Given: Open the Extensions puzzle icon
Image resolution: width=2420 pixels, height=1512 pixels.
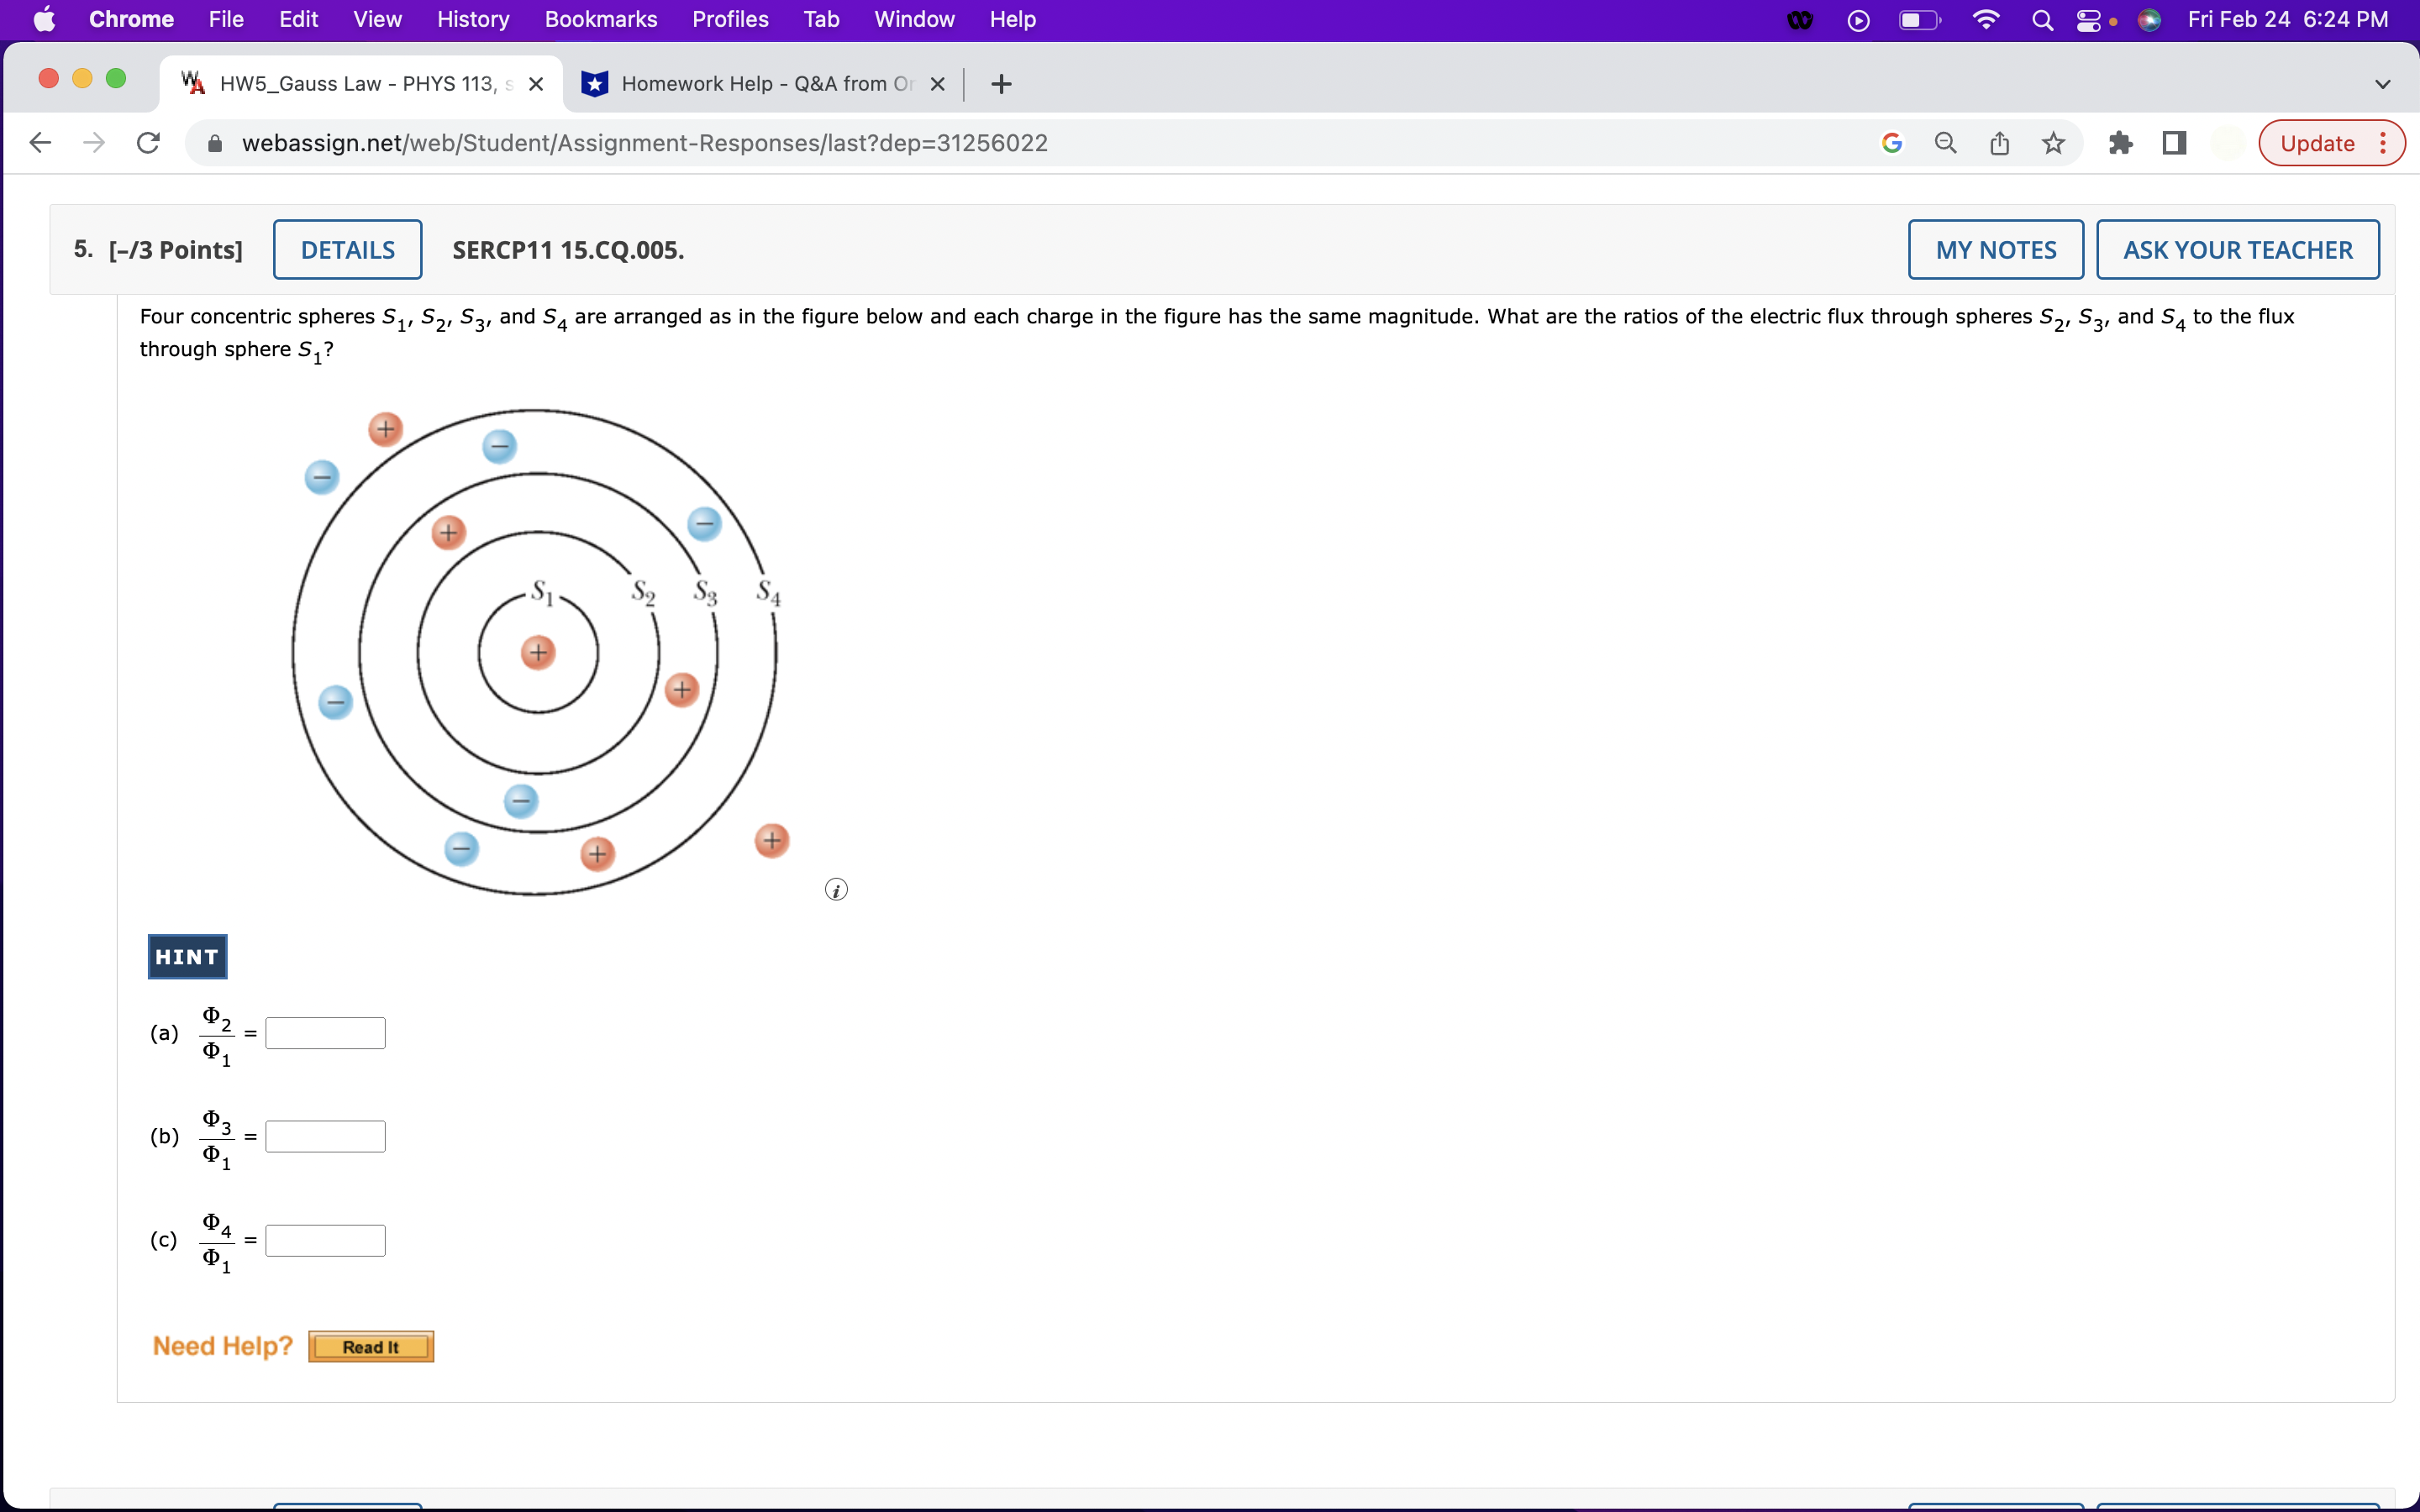Looking at the screenshot, I should [2121, 142].
